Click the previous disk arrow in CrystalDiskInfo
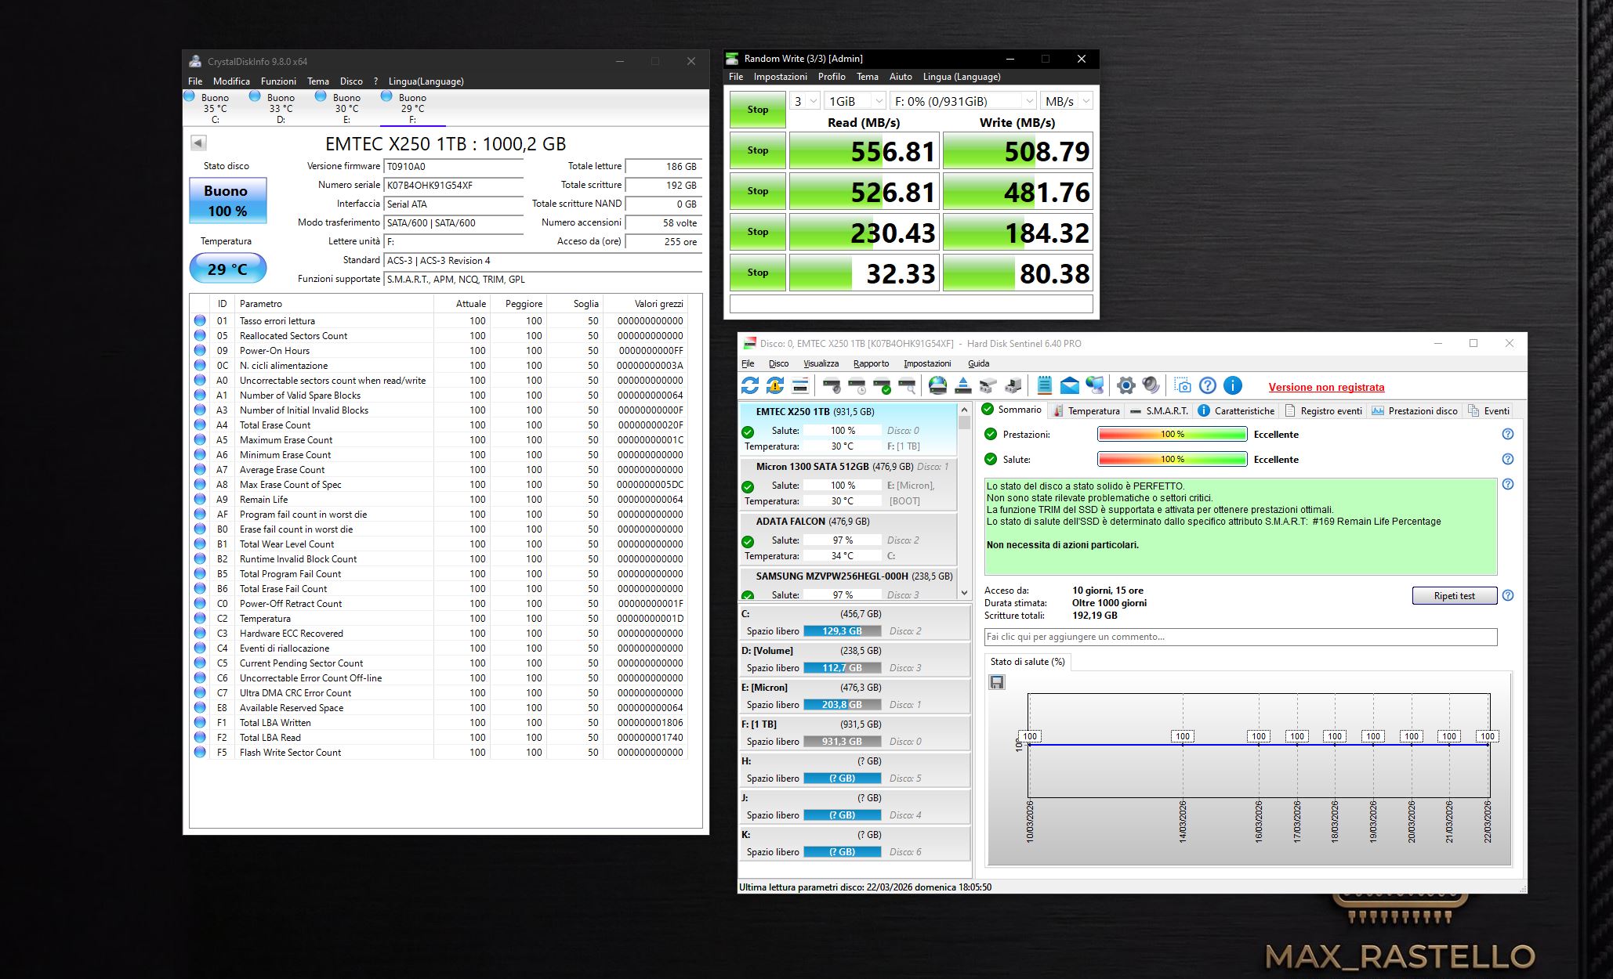1613x979 pixels. click(198, 143)
